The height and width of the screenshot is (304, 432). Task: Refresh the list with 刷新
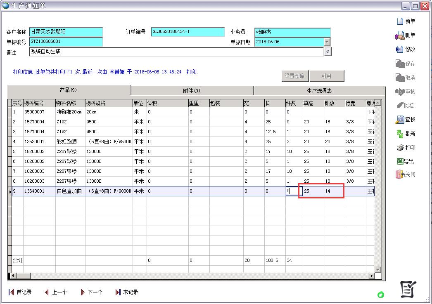tap(400, 134)
